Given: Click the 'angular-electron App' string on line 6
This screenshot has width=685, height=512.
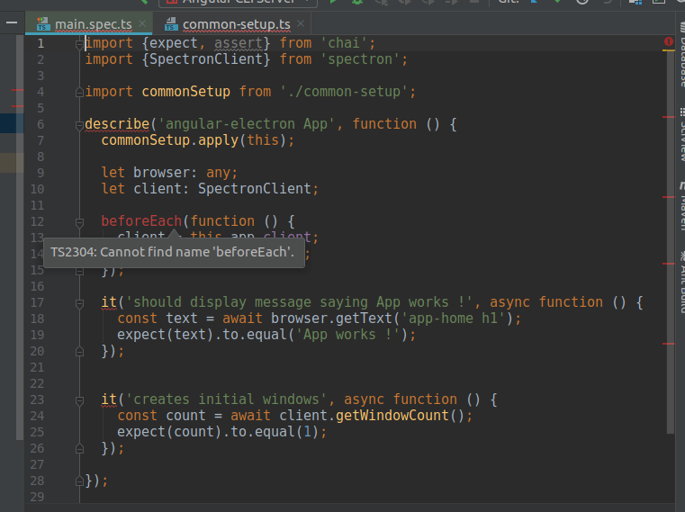Looking at the screenshot, I should (247, 124).
